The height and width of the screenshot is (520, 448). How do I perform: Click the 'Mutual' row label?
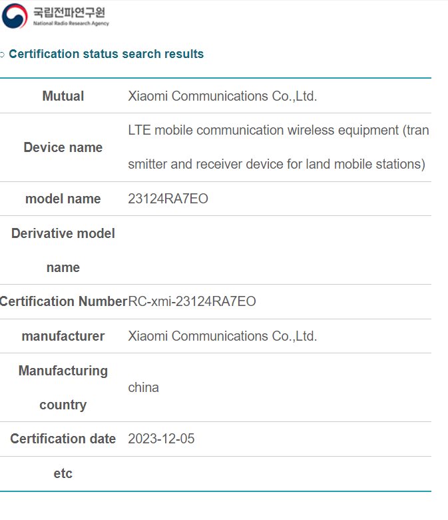(x=63, y=96)
